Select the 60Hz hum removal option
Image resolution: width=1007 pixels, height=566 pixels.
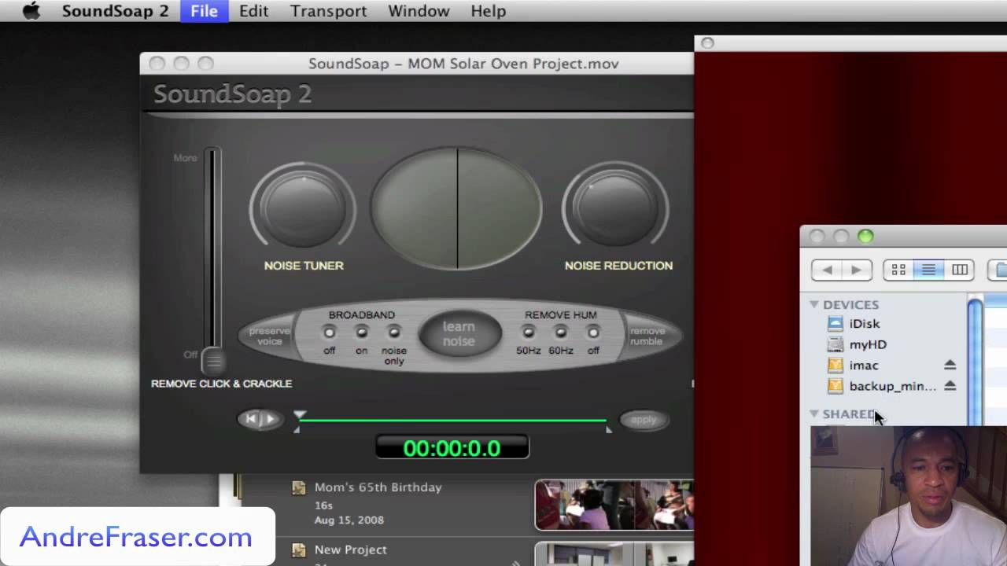561,333
